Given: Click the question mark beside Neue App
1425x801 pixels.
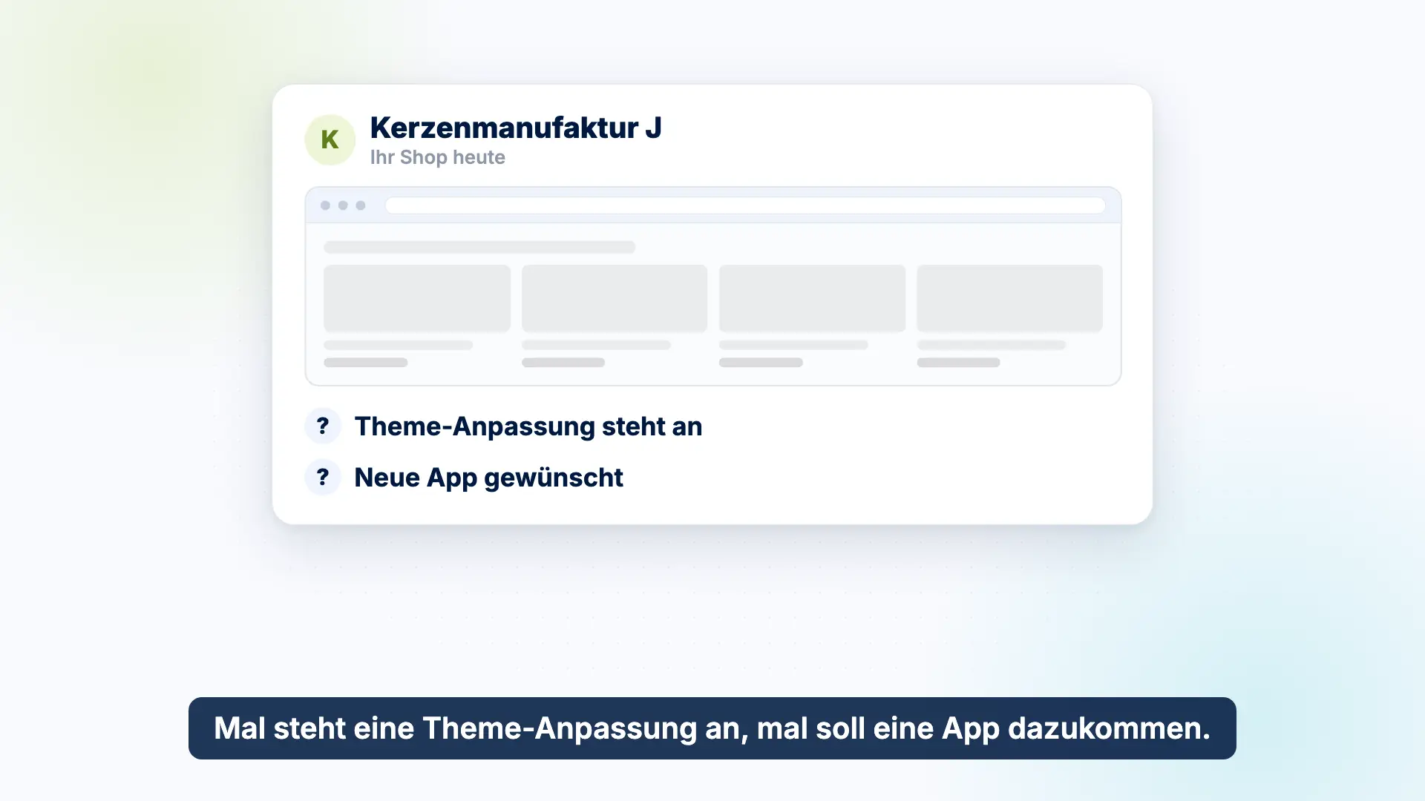Looking at the screenshot, I should (323, 477).
